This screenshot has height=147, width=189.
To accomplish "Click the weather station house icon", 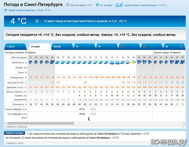I will point(119,5).
